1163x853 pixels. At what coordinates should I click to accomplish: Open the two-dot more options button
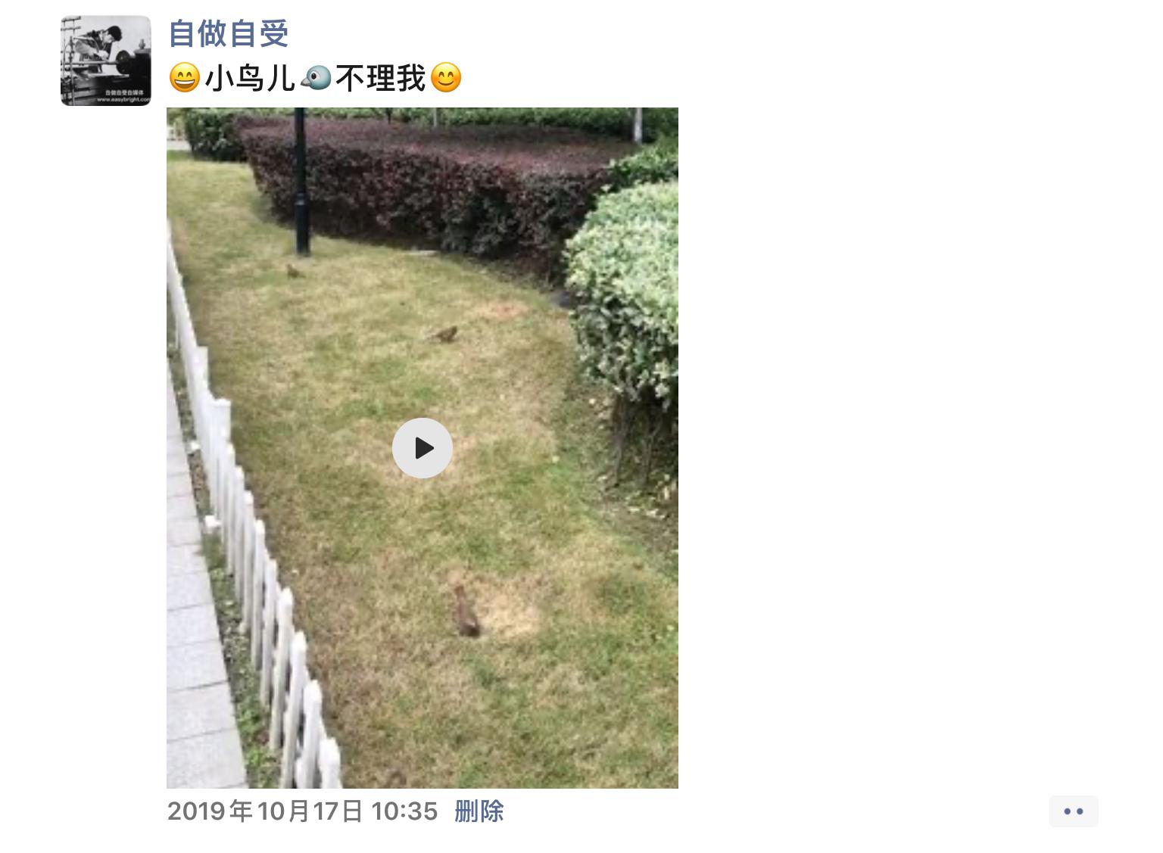[x=1073, y=811]
